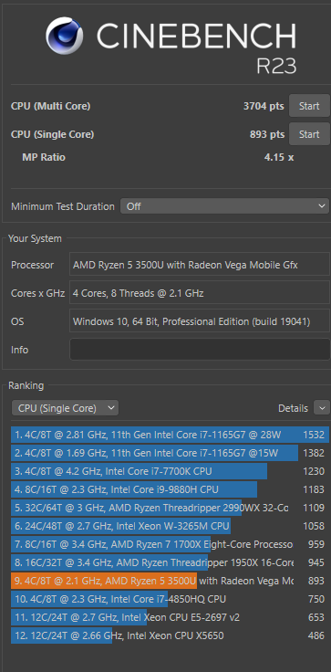Open the CPU (Single Core) ranking dropdown

65,408
